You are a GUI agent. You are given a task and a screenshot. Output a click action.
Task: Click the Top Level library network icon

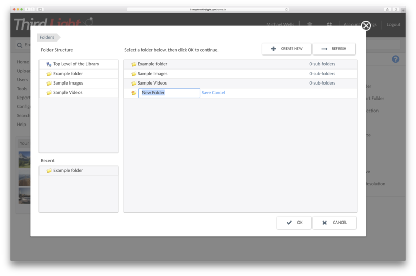[x=49, y=64]
